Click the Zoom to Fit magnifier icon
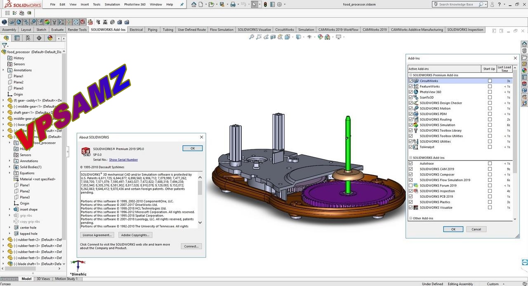 [251, 37]
